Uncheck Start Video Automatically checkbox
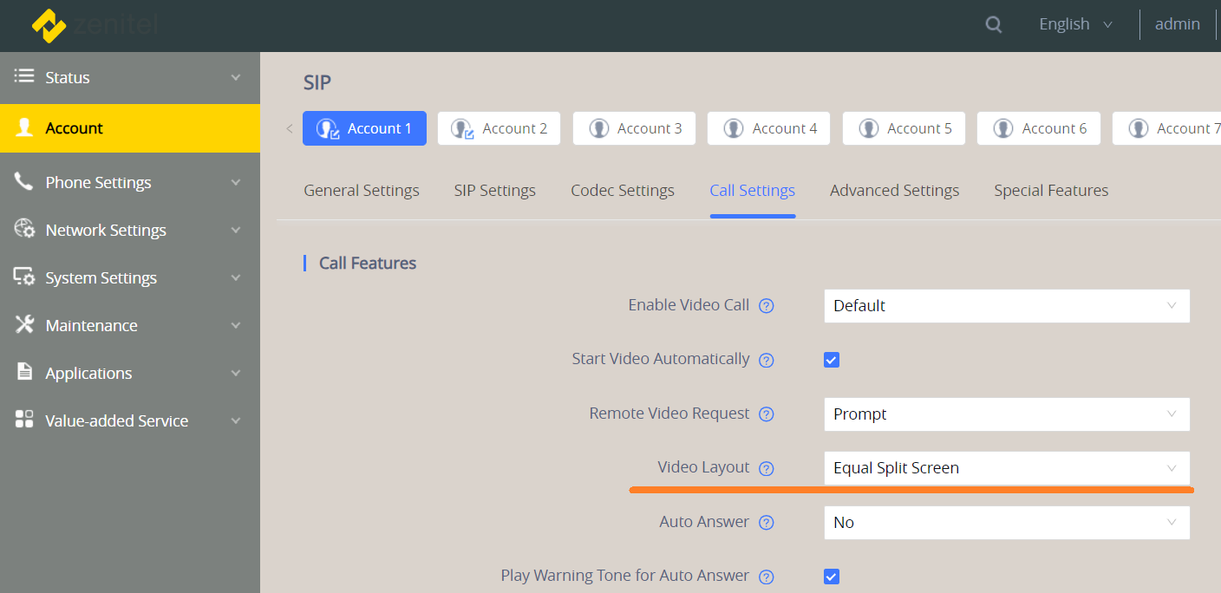This screenshot has width=1221, height=593. click(x=832, y=360)
